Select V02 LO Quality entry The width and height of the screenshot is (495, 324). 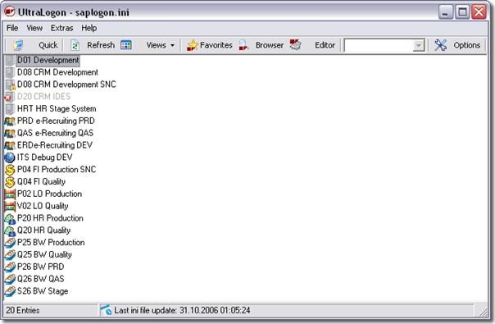coord(43,206)
